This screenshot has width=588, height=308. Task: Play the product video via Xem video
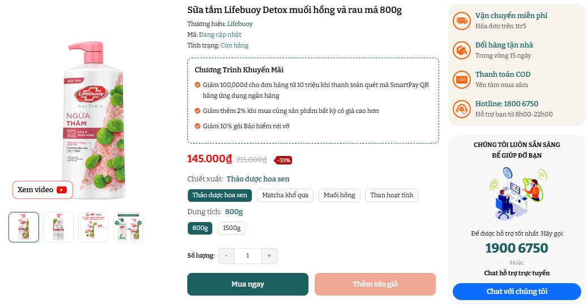point(43,190)
